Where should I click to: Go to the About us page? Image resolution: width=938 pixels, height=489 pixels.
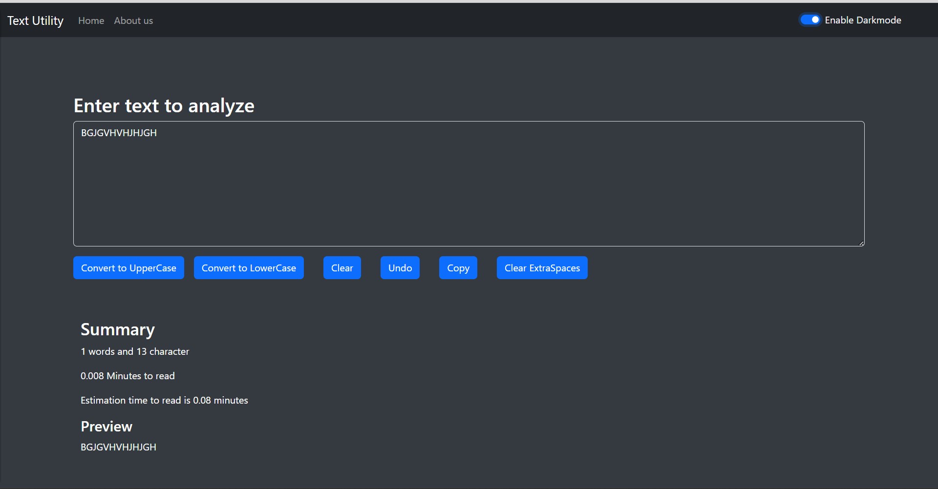pyautogui.click(x=133, y=20)
